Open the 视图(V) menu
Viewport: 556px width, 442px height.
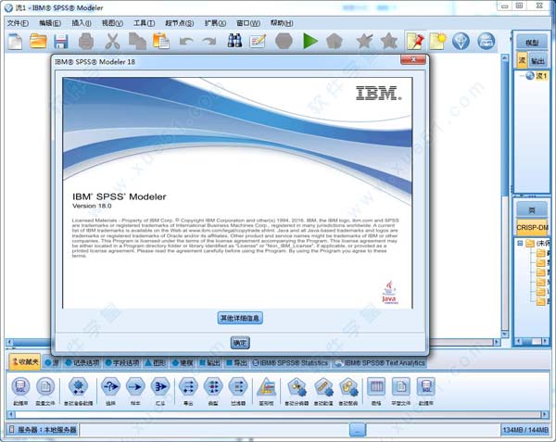(112, 23)
